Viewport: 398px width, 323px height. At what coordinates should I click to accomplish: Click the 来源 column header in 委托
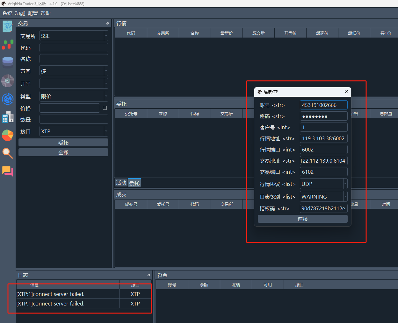click(163, 114)
